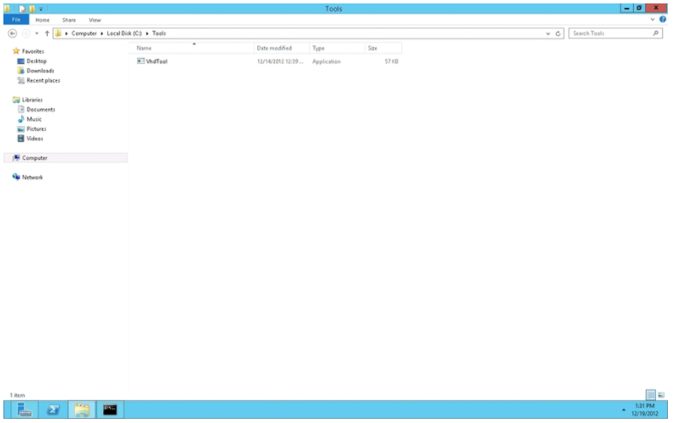Click Tools in the address breadcrumb
673x423 pixels.
click(158, 33)
